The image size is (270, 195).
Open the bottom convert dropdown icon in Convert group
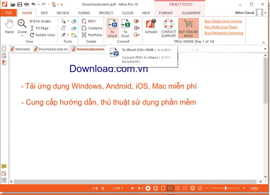click(137, 35)
